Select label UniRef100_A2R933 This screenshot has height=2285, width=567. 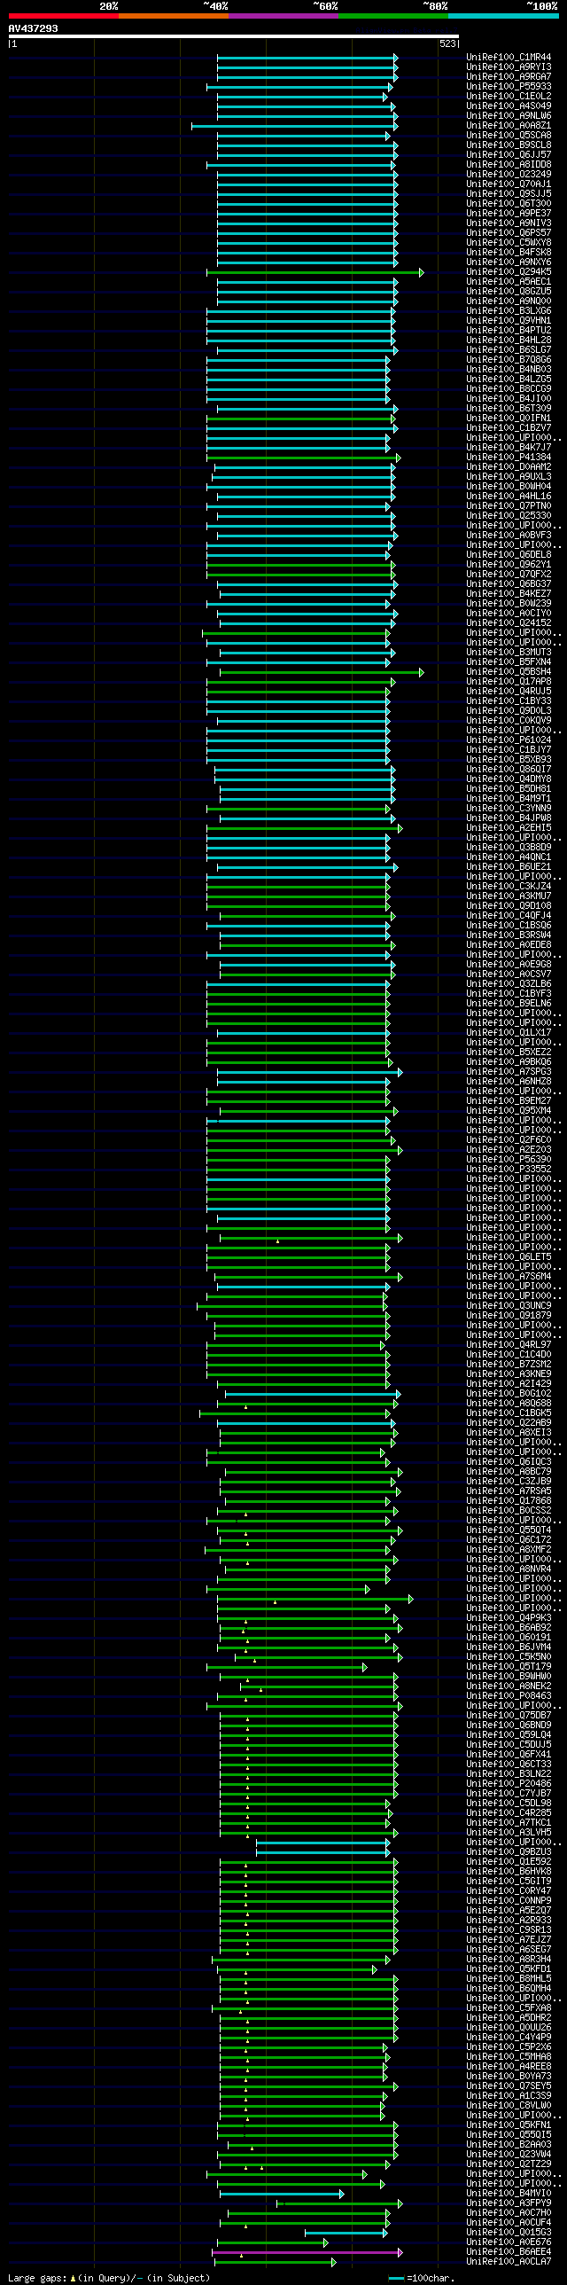tap(509, 1921)
